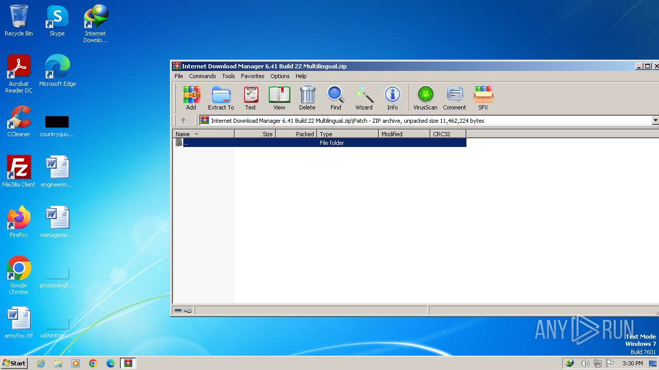
Task: Convert archive with SFX icon
Action: [483, 98]
